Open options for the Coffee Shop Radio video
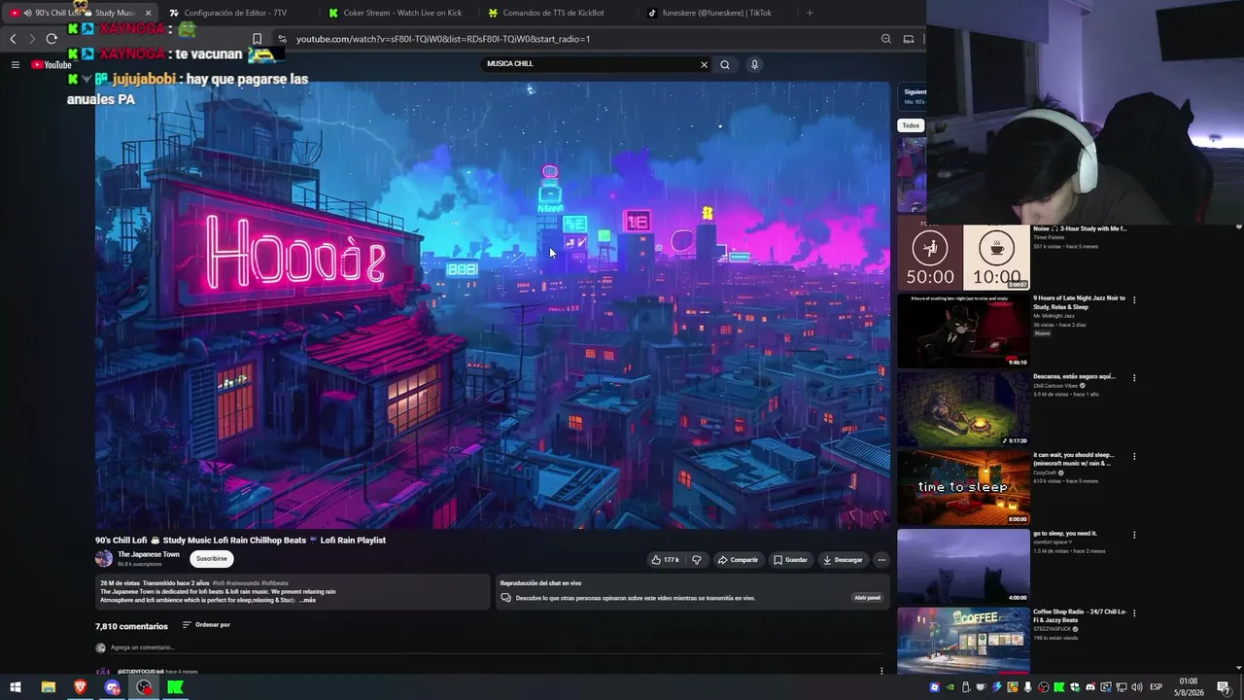1244x700 pixels. [1134, 613]
